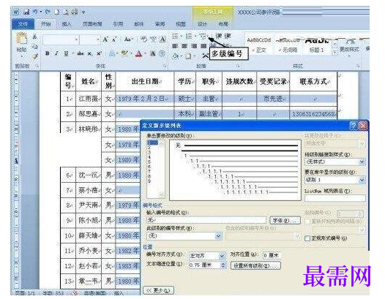Image resolution: width=385 pixels, height=299 pixels.
Task: Expand the 此级别的编号样式 dropdown
Action: [184, 236]
